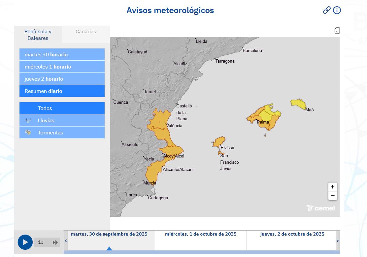Select miércoles, 1 de octubre on timeline
Viewport: 367px width, 257px height.
[201, 234]
